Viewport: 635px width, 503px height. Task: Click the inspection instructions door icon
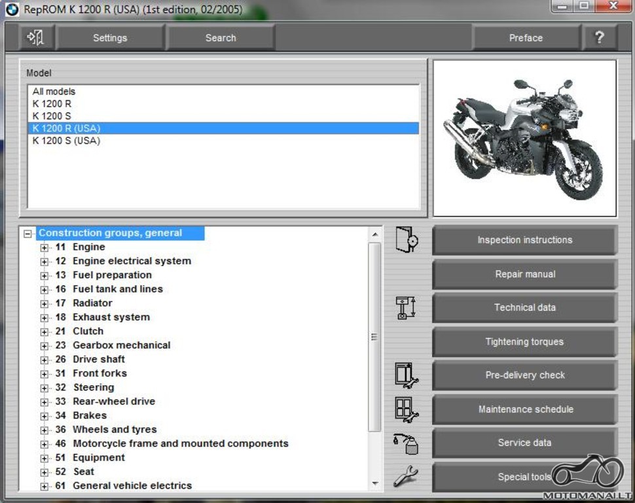tap(407, 239)
